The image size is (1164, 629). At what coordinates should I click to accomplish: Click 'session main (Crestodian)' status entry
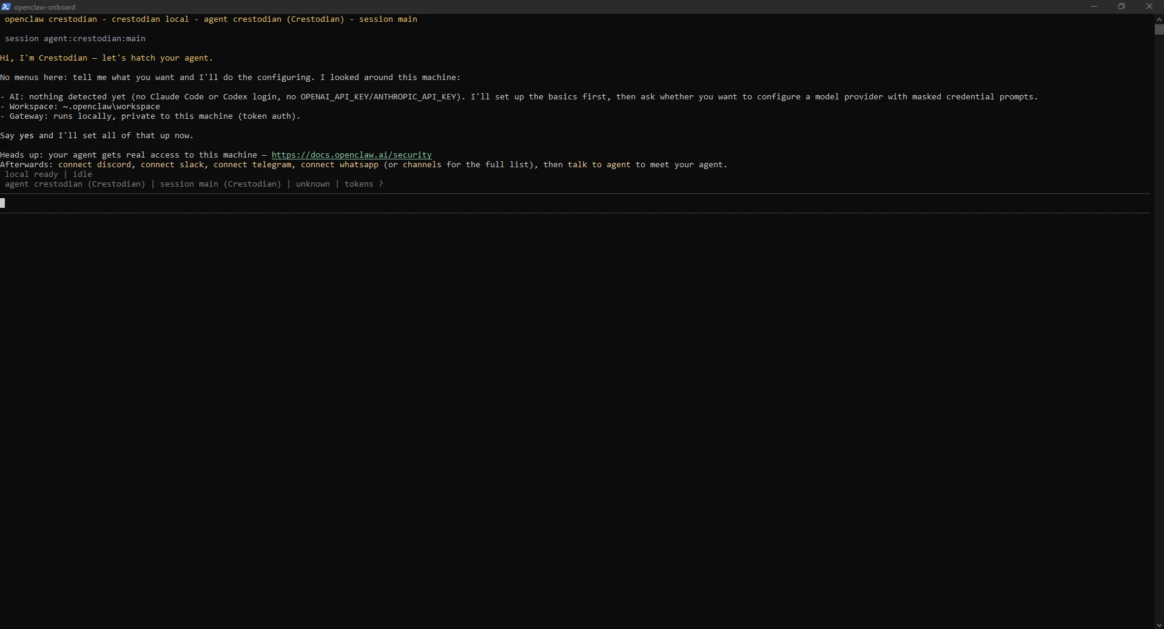point(221,184)
